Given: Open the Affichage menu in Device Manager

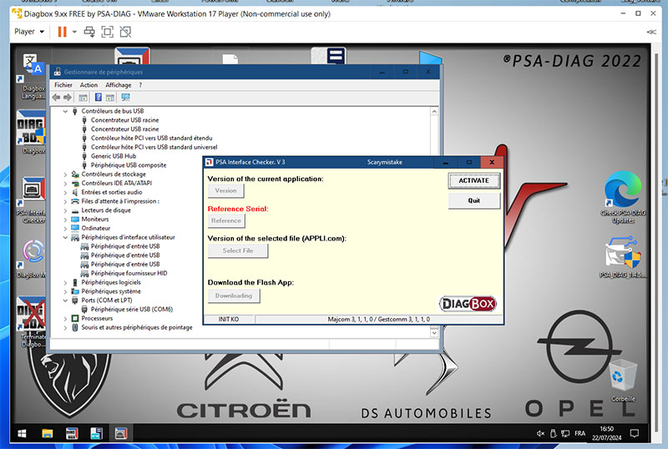Looking at the screenshot, I should click(x=118, y=85).
